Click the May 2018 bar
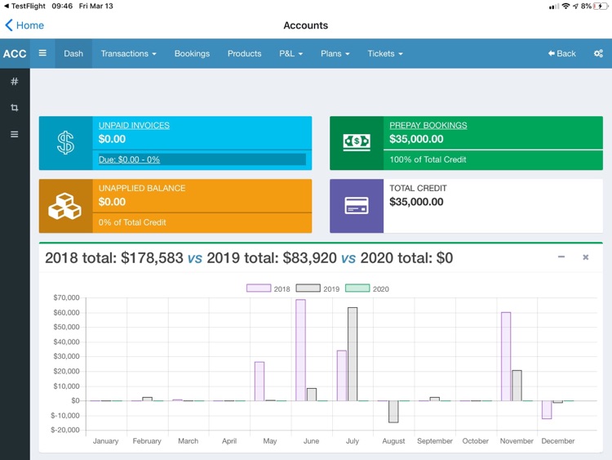This screenshot has height=460, width=612. click(259, 382)
